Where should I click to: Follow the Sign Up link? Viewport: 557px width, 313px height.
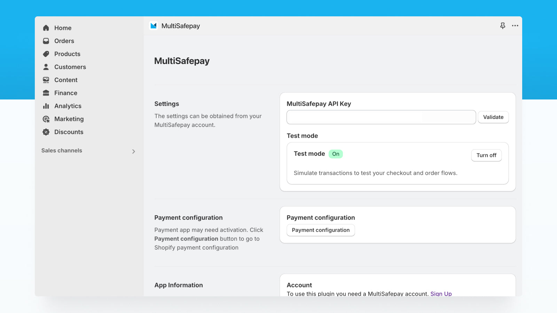pyautogui.click(x=441, y=294)
